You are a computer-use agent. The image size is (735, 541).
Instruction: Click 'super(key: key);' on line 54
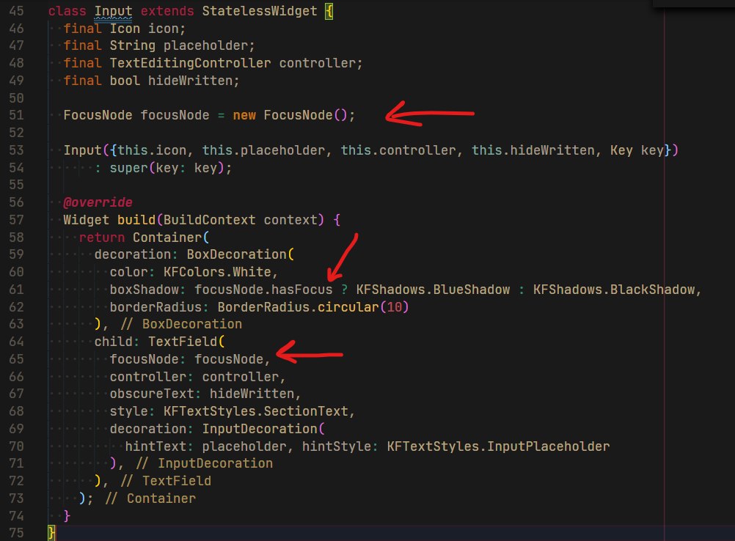pos(171,168)
